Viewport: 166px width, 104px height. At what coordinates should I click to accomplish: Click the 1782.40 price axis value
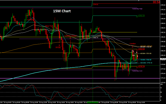click(x=163, y=51)
